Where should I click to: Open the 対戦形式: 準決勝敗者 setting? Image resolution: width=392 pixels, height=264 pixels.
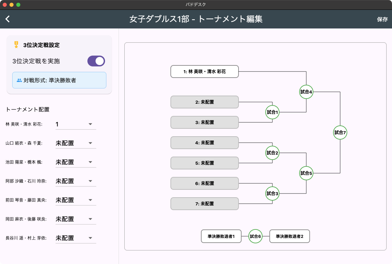click(59, 80)
